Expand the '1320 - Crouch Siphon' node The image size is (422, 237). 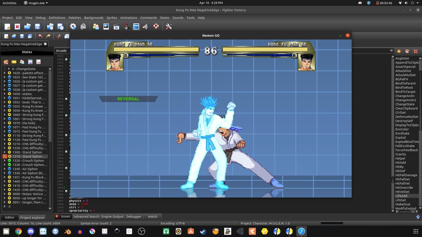(5, 161)
